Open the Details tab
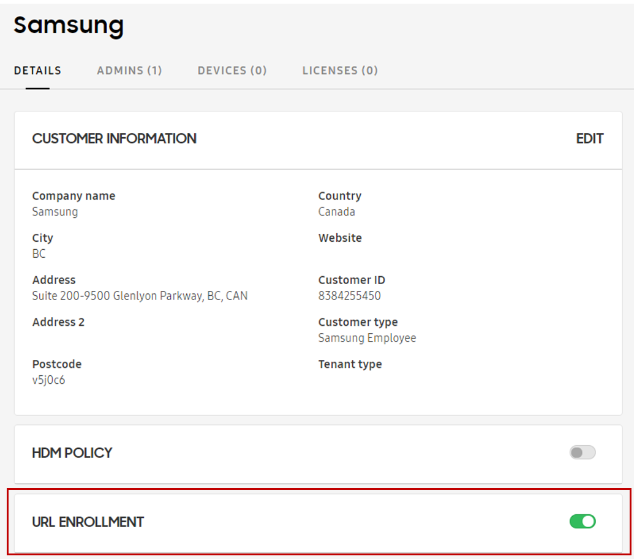The image size is (637, 559). pos(37,70)
